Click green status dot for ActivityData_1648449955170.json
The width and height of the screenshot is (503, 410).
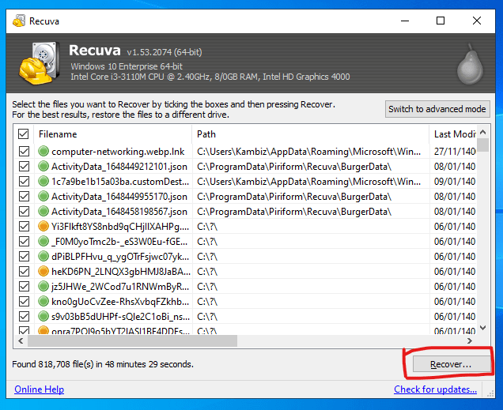[x=43, y=196]
